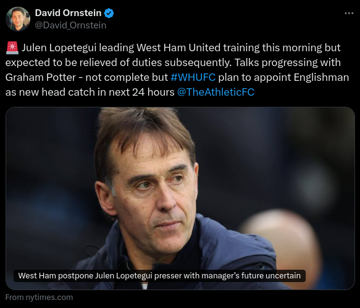Click the West Ham postpone presser headline

click(x=159, y=276)
